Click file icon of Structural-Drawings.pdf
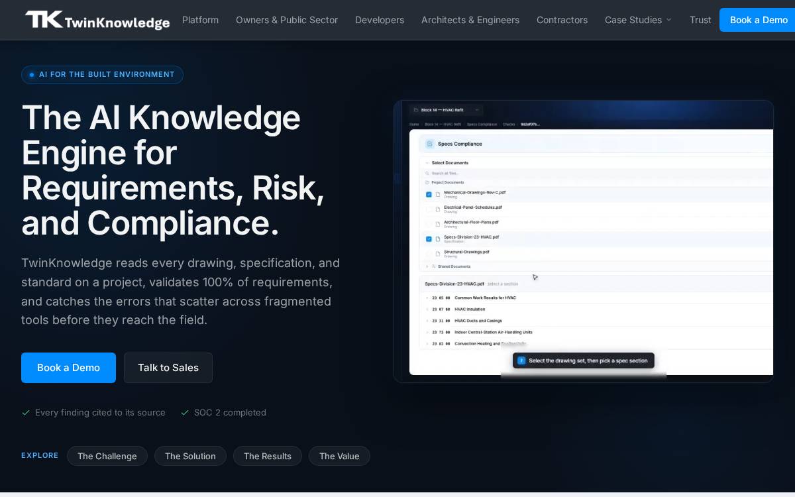The height and width of the screenshot is (497, 795). tap(438, 254)
